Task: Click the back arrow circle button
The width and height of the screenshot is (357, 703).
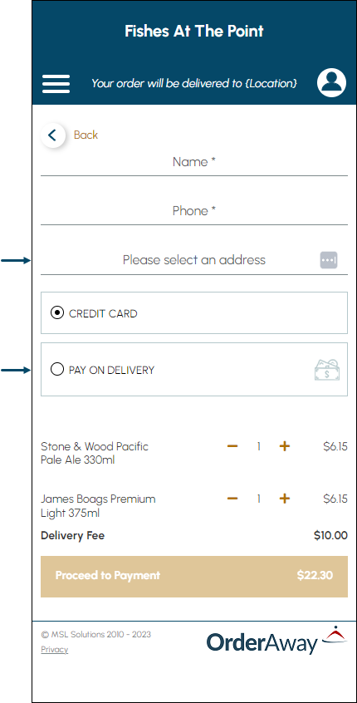Action: point(53,135)
